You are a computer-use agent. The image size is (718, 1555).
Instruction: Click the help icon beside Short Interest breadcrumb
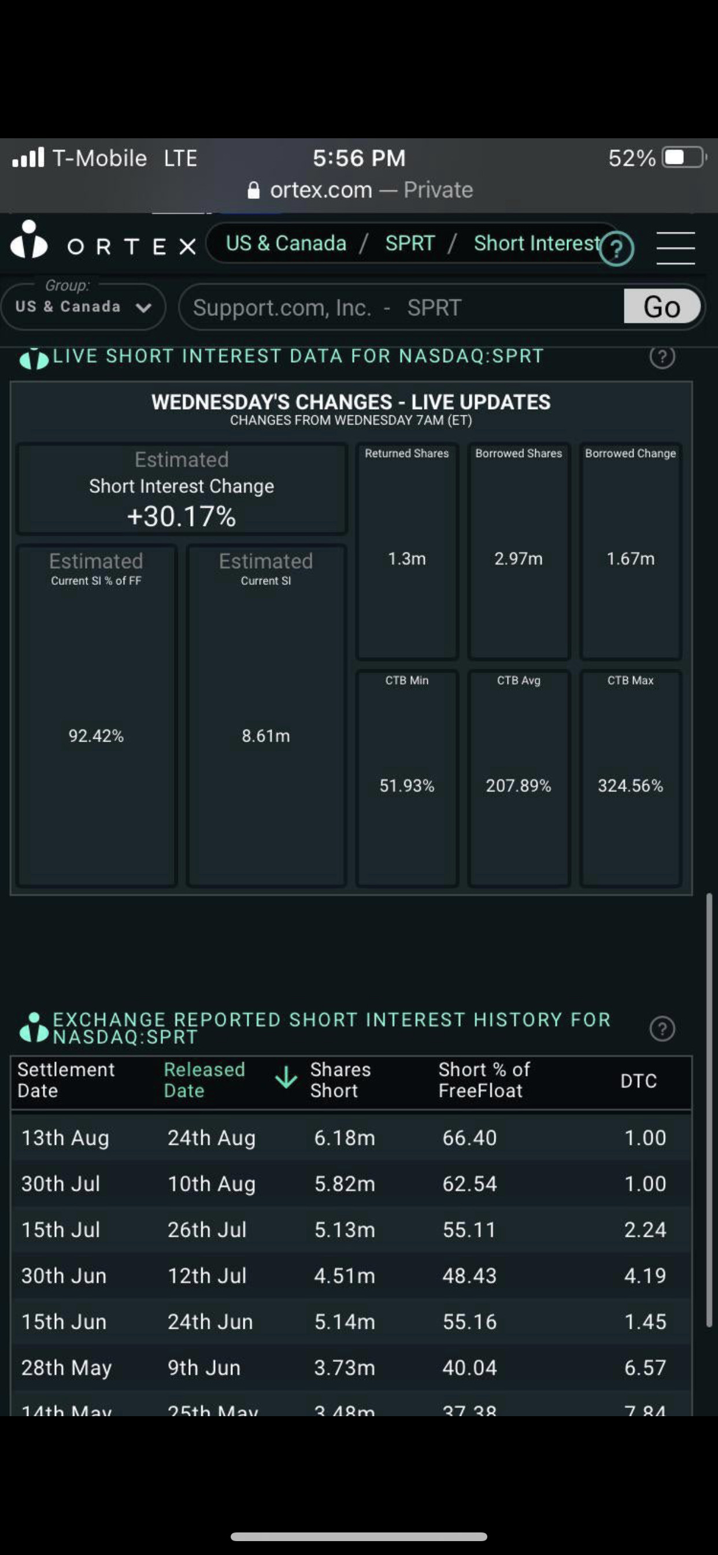point(616,248)
